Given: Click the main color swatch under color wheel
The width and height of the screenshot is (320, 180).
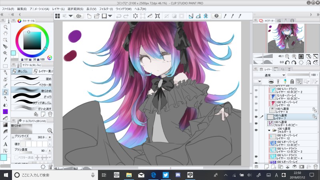Looking at the screenshot, I should (x=13, y=53).
